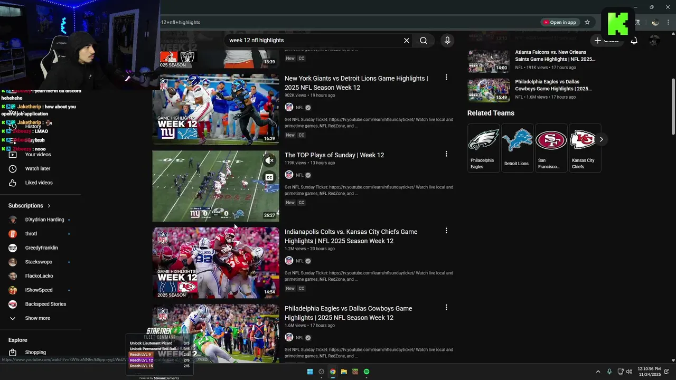Viewport: 676px width, 380px height.
Task: Select the Kansas City Chiefs team logo
Action: [584, 140]
